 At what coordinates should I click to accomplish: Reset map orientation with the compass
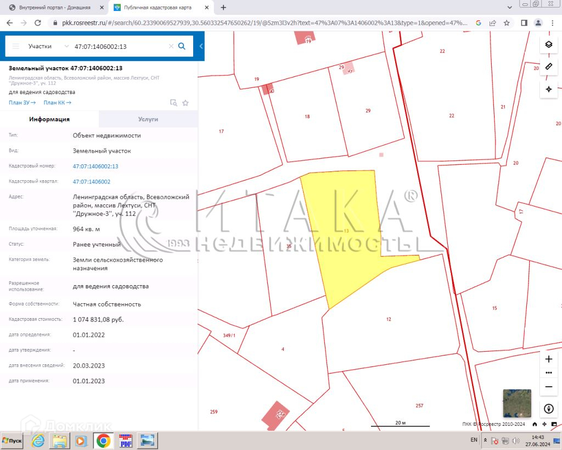click(548, 409)
